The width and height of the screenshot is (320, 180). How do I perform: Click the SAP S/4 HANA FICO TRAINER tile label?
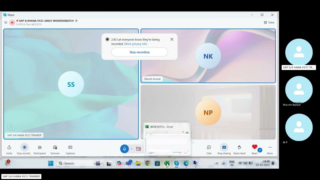24,135
